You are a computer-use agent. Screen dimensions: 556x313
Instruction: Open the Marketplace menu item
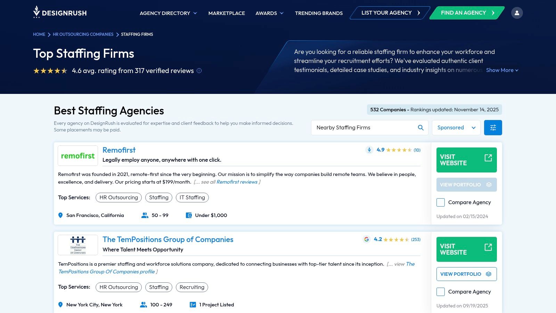tap(227, 13)
